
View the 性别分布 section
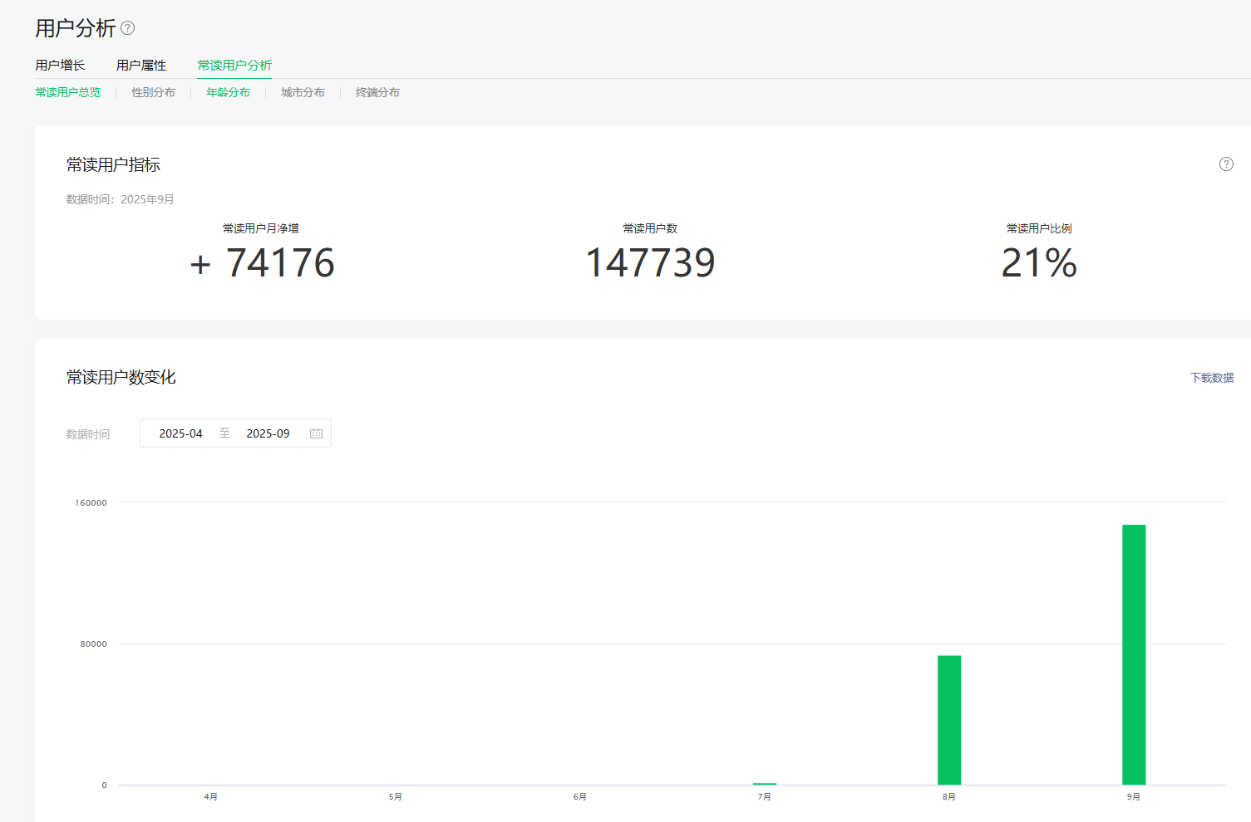[154, 92]
